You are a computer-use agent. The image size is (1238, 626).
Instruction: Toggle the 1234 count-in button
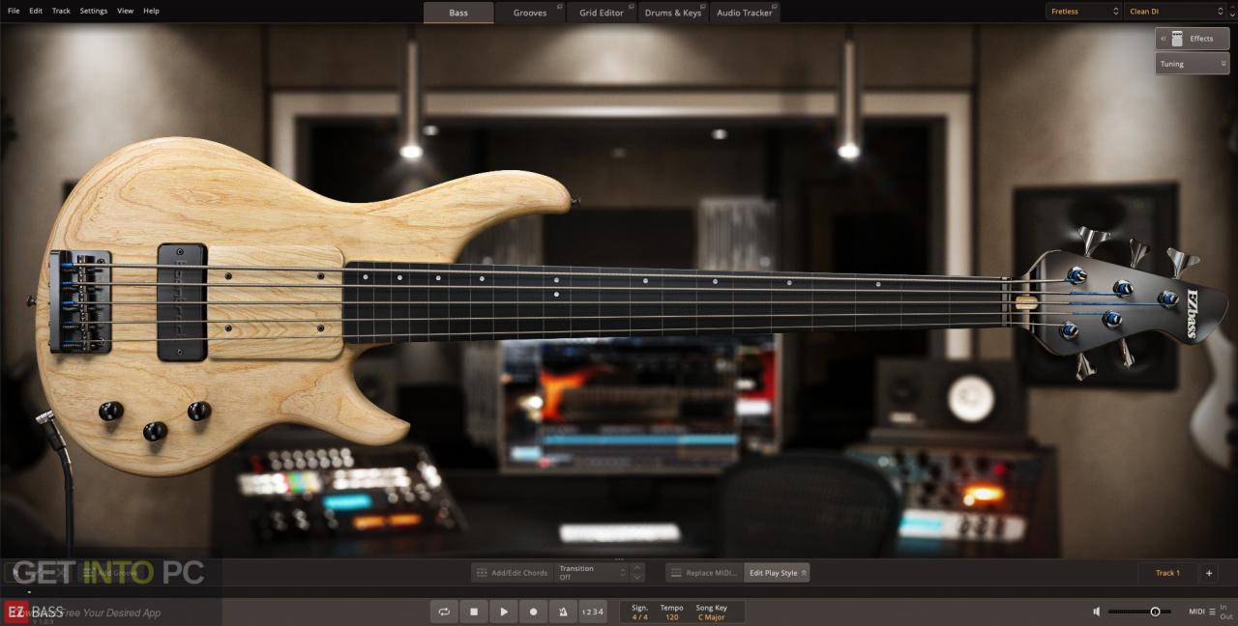(592, 612)
